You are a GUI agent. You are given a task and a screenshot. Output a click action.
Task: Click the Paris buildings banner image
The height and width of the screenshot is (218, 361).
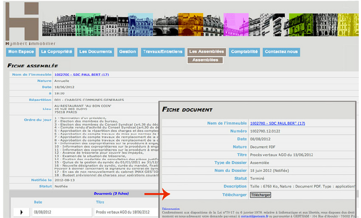click(x=200, y=24)
